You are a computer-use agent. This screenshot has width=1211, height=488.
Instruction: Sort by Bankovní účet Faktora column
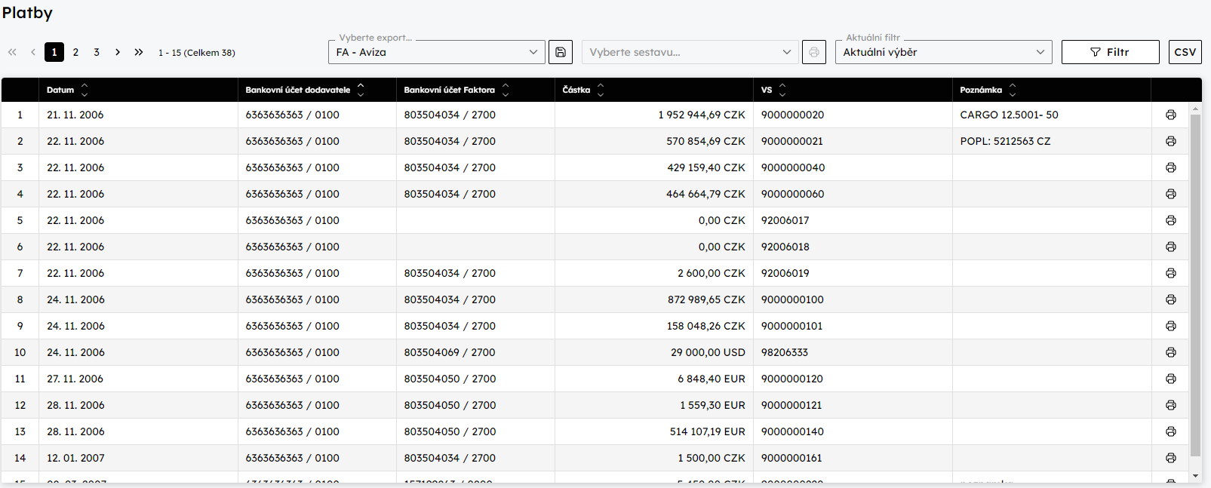point(506,90)
